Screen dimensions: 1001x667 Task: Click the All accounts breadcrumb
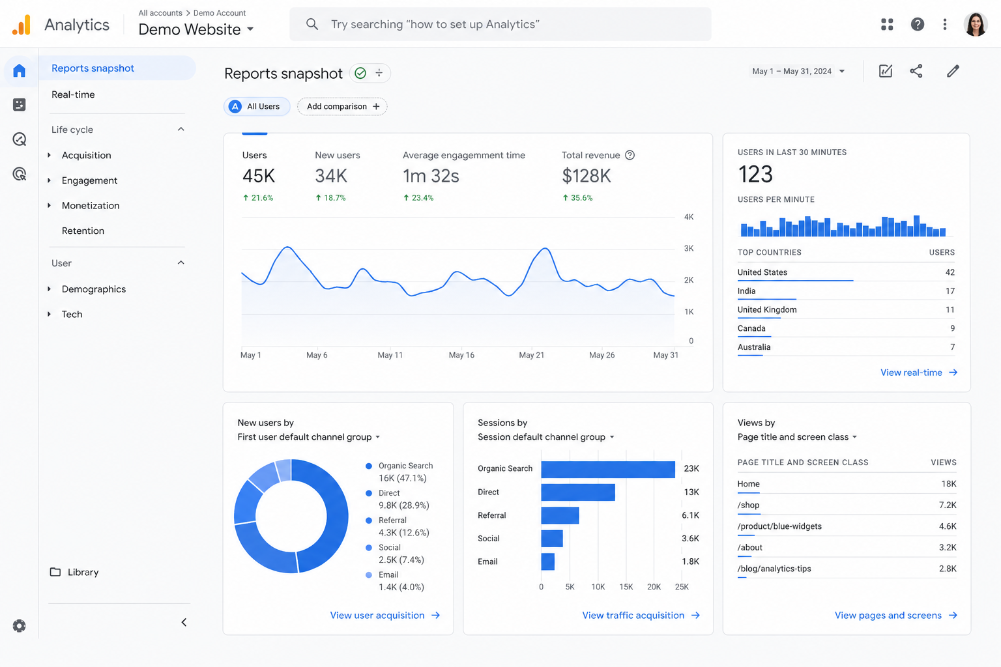160,13
